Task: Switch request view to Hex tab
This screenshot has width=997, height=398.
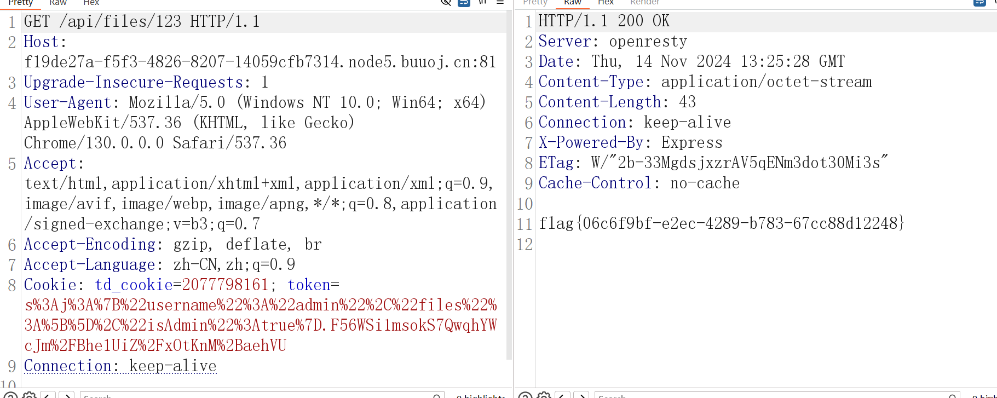Action: pos(91,3)
